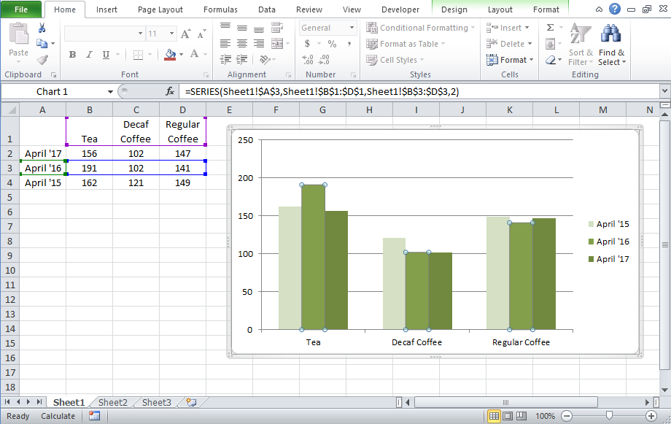The height and width of the screenshot is (424, 671).
Task: Click Merge and Center icon
Action: pyautogui.click(x=277, y=43)
